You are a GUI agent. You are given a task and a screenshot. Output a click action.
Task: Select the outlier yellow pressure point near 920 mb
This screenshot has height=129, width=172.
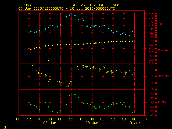point(49,60)
